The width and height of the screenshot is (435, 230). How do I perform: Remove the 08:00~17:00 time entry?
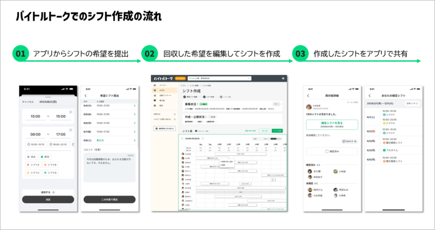[71, 130]
